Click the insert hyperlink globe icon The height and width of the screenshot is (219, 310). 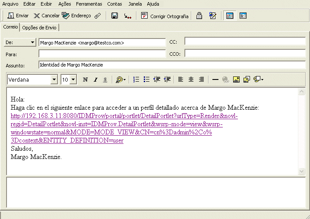pos(225,79)
